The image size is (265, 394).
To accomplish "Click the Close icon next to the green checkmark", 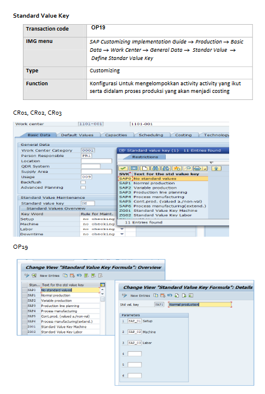I will 134,168.
